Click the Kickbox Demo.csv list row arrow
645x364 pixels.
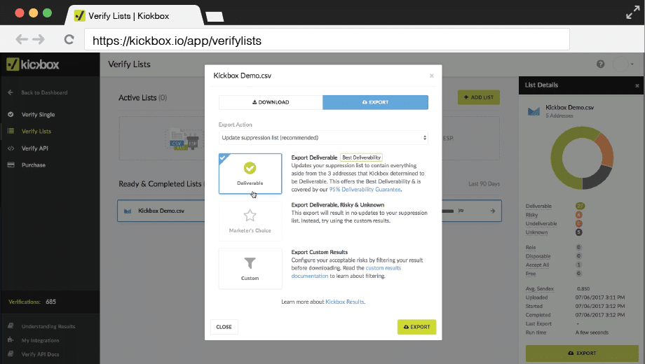492,211
